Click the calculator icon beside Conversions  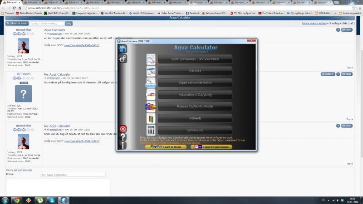pos(151,130)
